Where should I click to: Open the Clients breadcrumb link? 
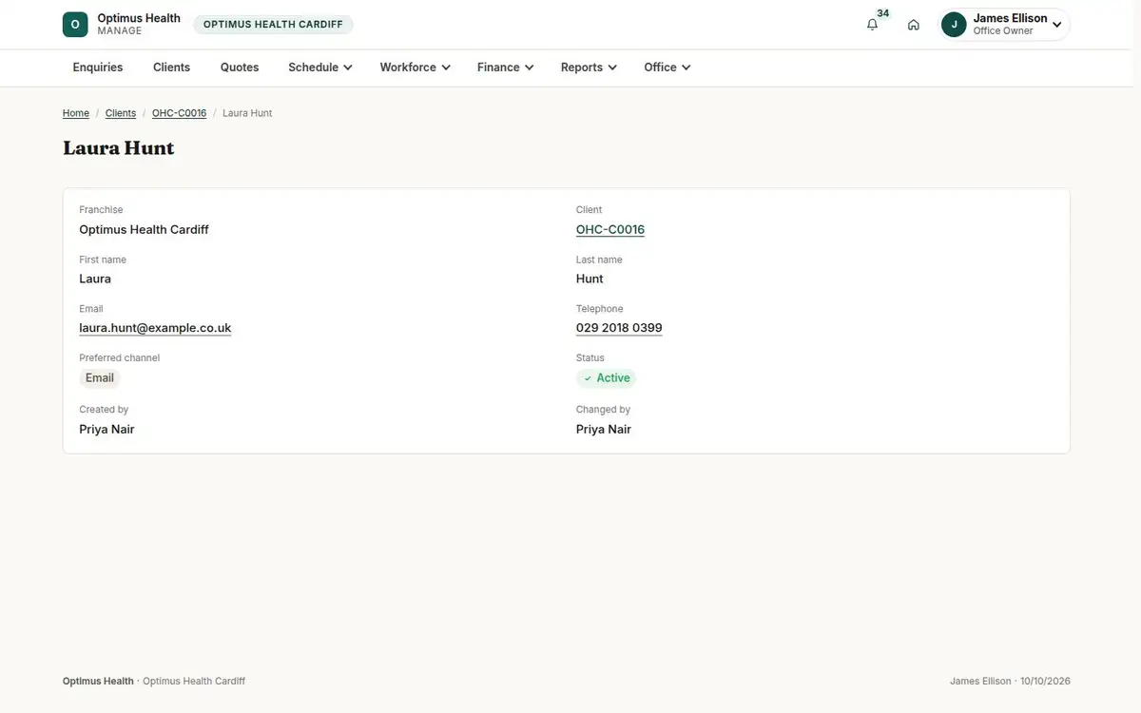pyautogui.click(x=121, y=113)
